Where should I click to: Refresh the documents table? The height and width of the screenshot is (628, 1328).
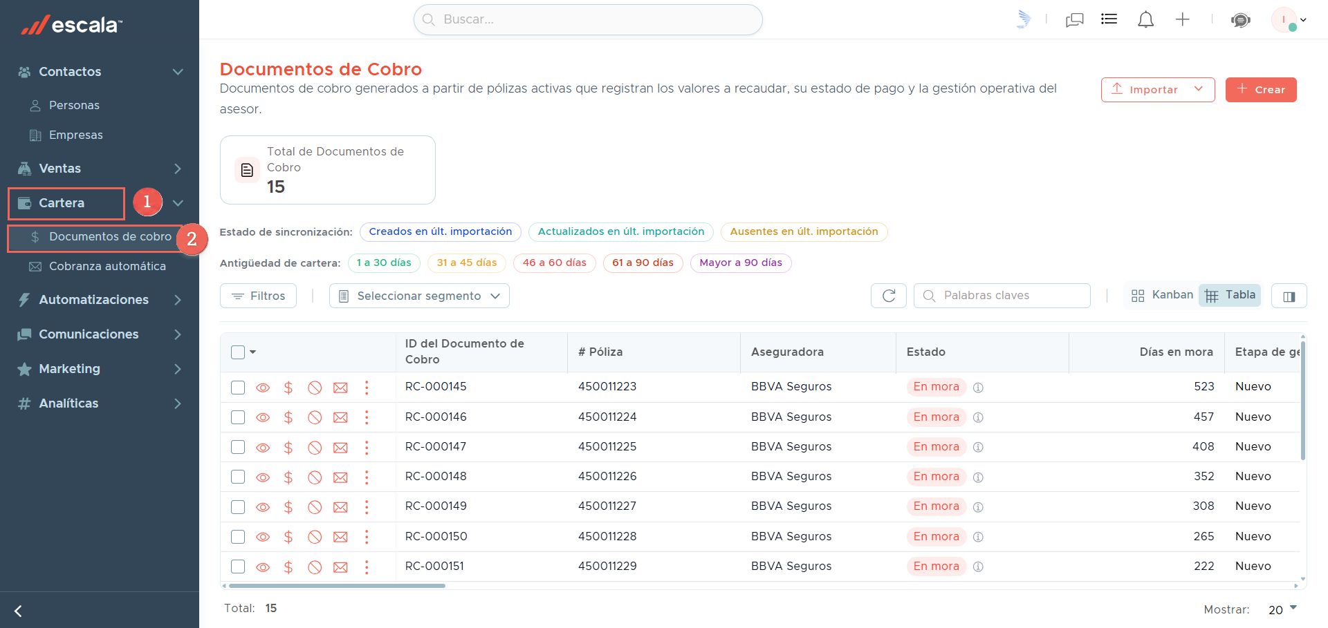[889, 296]
